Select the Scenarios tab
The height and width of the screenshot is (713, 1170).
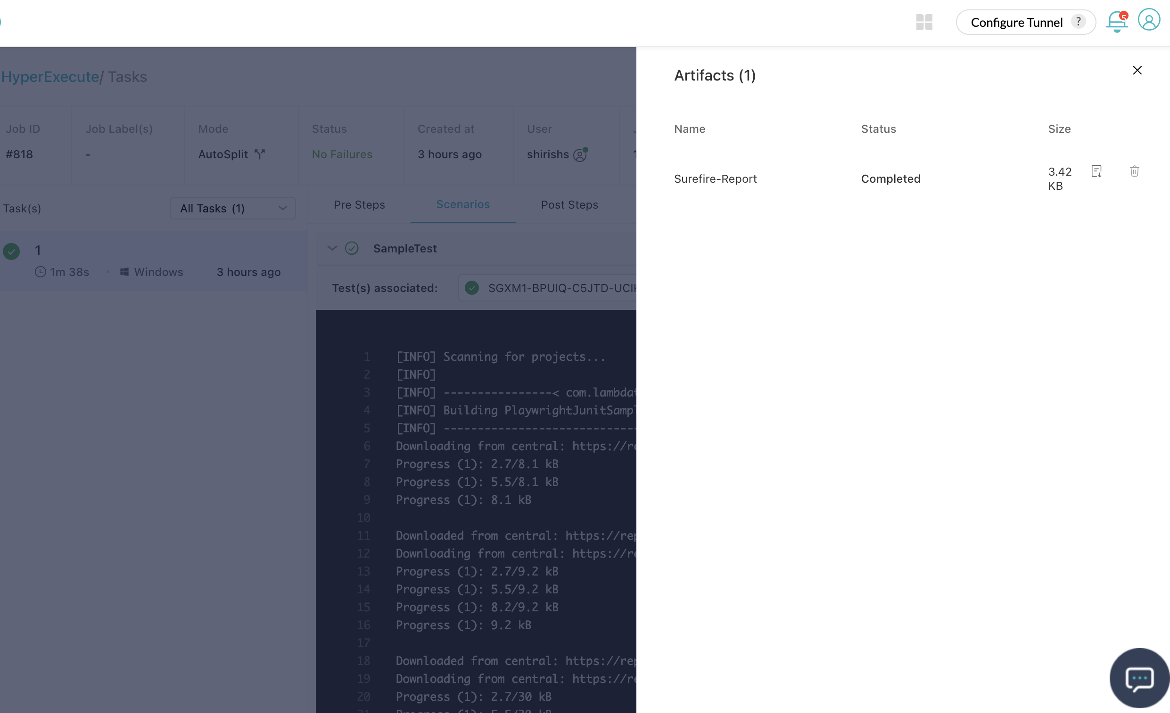coord(462,204)
